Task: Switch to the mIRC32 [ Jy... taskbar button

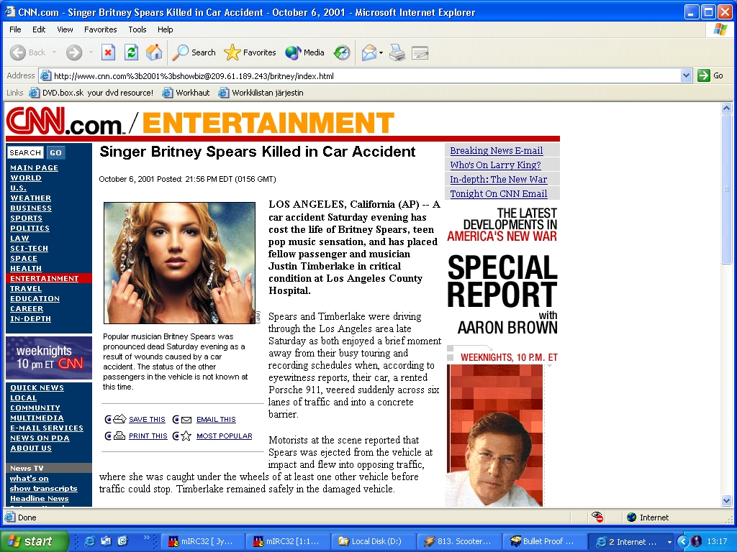Action: (x=203, y=542)
